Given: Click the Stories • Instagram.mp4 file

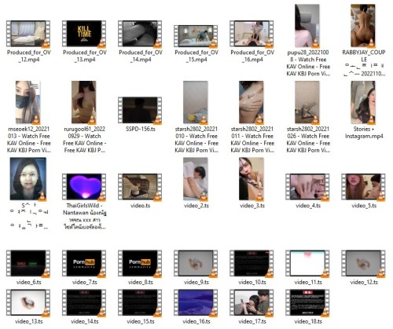Looking at the screenshot, I should (x=364, y=102).
